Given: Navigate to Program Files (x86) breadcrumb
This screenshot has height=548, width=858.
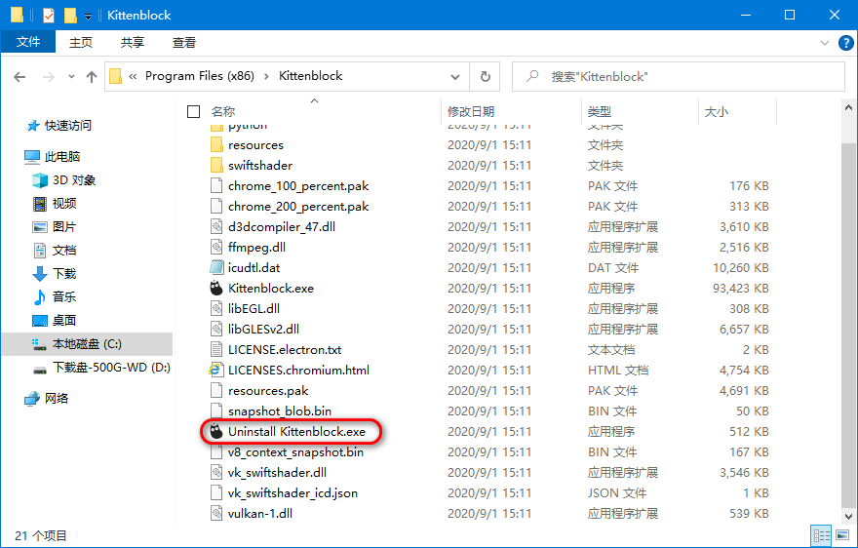Looking at the screenshot, I should point(200,76).
